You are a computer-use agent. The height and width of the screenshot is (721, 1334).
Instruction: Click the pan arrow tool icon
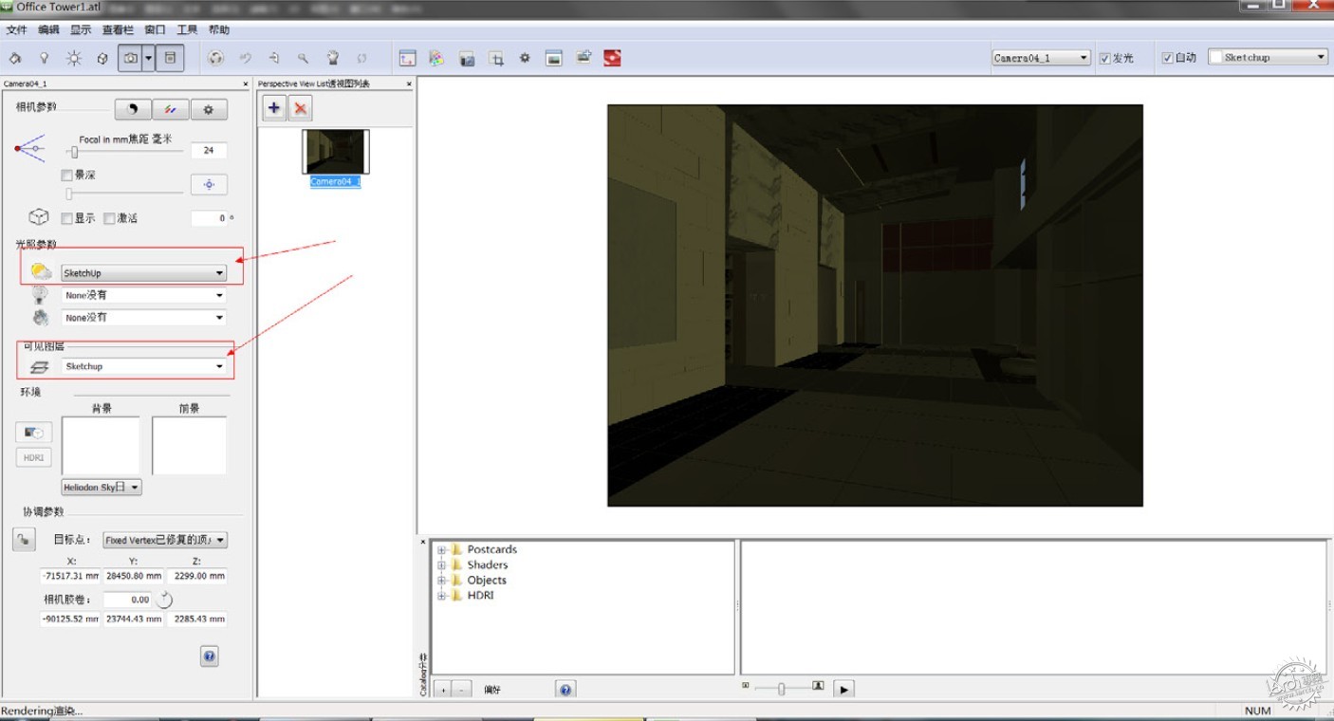(273, 58)
